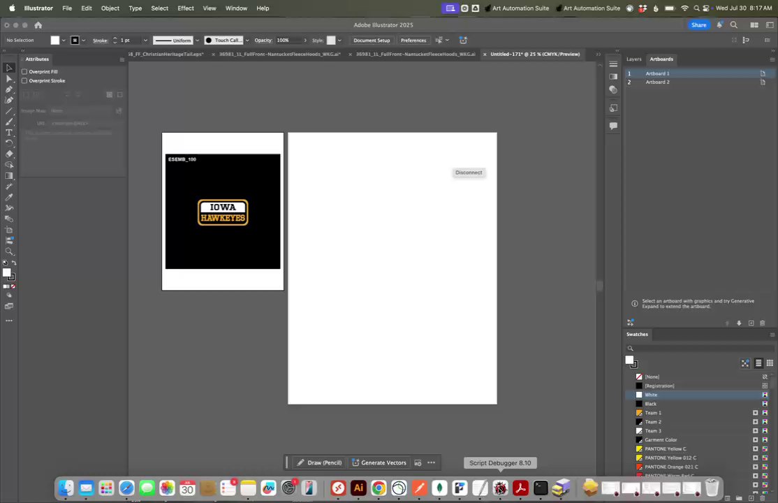Open the Touch Calligraphic brush dropdown
This screenshot has width=778, height=503.
click(247, 41)
